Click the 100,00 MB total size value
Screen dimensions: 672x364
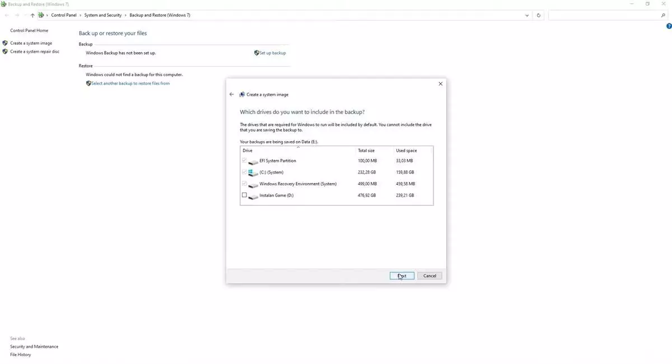coord(367,161)
